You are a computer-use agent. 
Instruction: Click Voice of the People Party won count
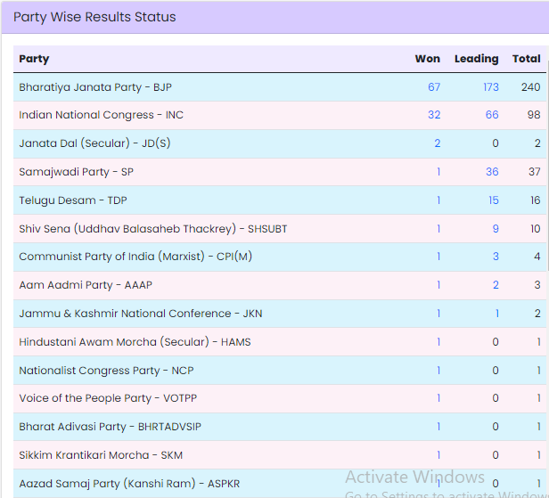tap(438, 398)
